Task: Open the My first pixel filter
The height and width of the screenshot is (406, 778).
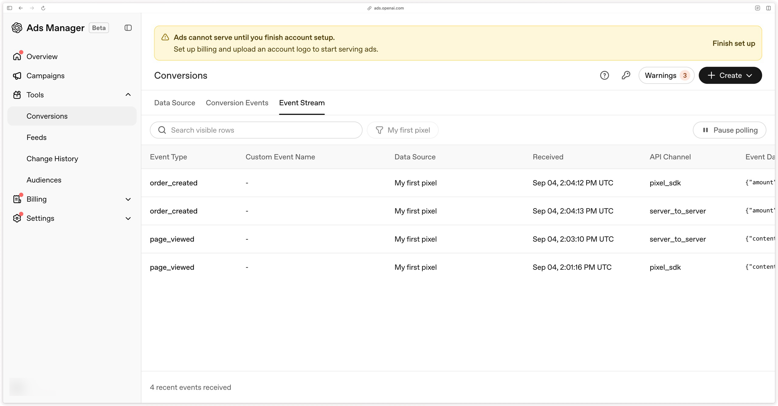Action: [x=402, y=130]
